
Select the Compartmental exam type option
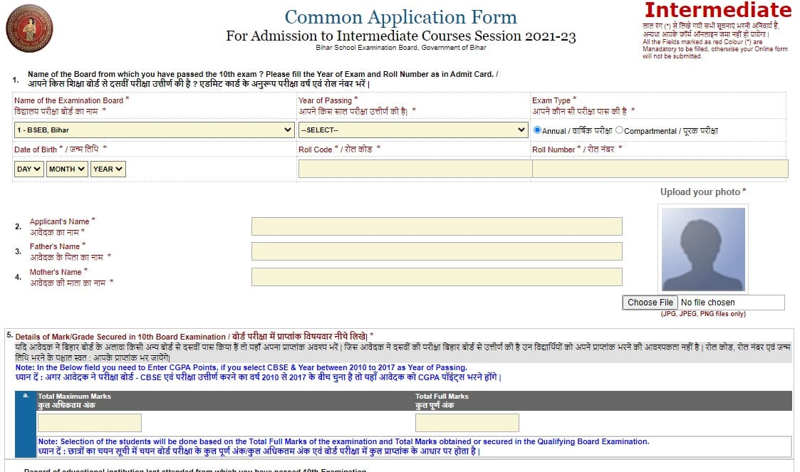(x=619, y=130)
